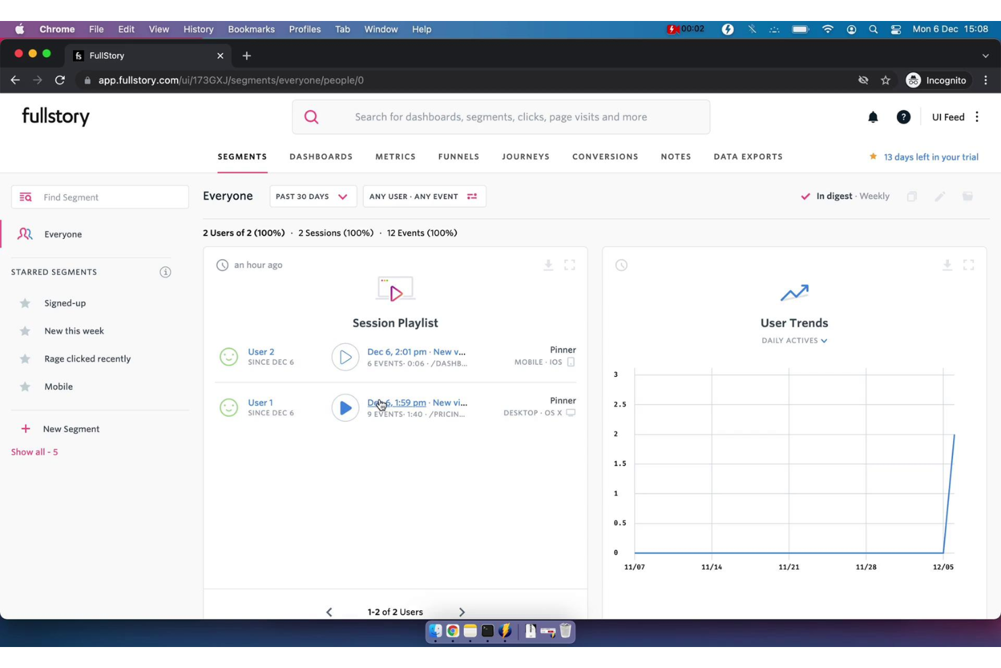Unstar the Signed-up segment
Viewport: 1001px width, 668px height.
25,303
